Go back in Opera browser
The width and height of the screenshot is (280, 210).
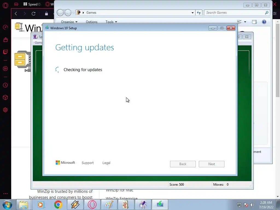[16, 14]
